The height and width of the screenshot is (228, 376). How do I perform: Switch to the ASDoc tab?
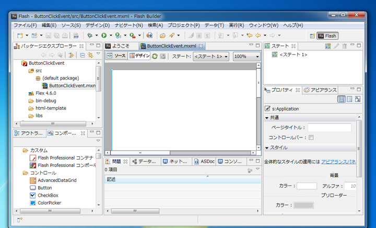[x=205, y=162]
